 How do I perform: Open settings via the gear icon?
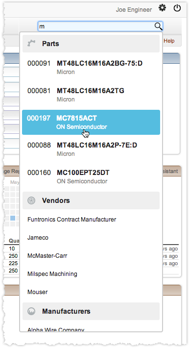tap(162, 8)
